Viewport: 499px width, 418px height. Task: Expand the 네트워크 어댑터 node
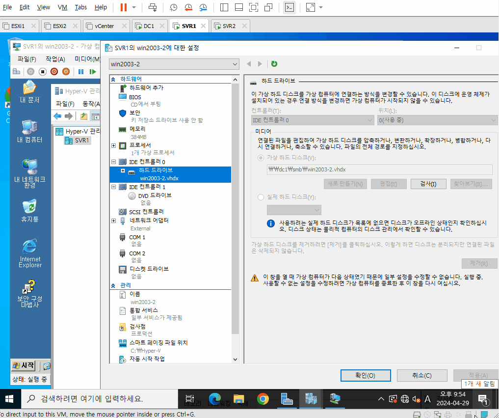[x=114, y=221]
